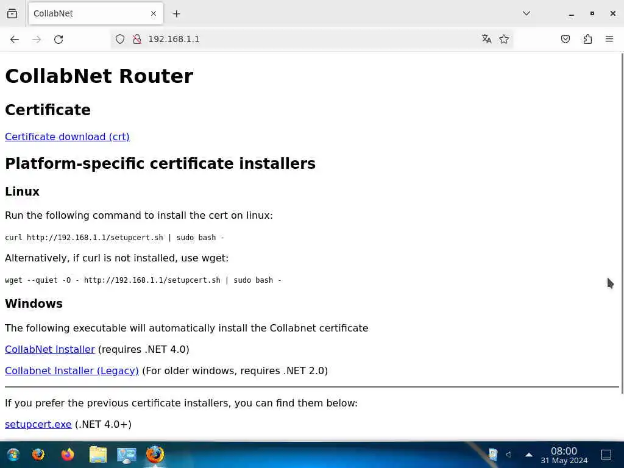Image resolution: width=624 pixels, height=468 pixels.
Task: Open the file manager folder icon
Action: pos(98,455)
